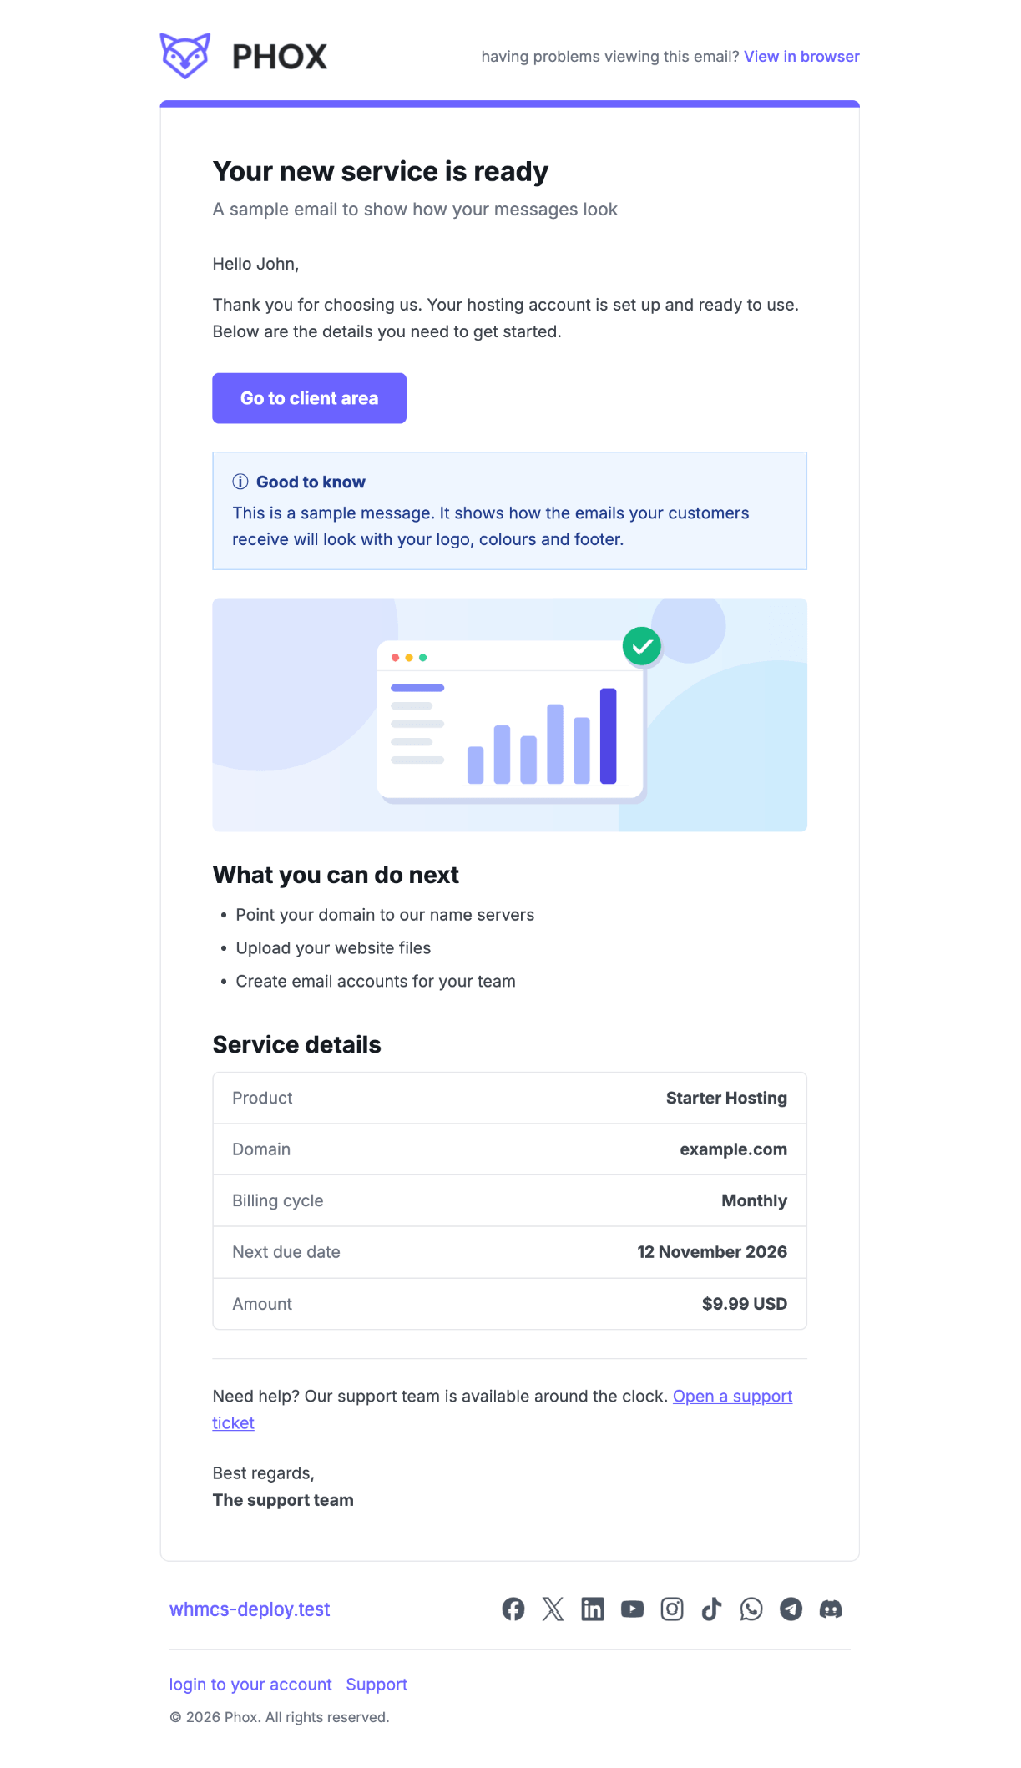Open the LinkedIn social icon
The image size is (1021, 1768).
593,1609
